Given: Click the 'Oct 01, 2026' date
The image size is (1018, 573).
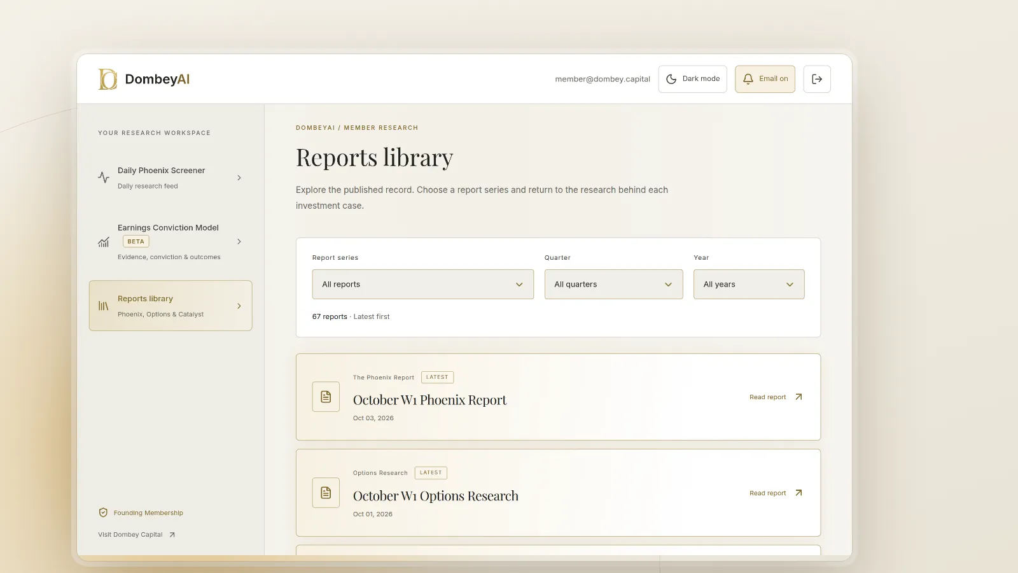Looking at the screenshot, I should tap(373, 514).
